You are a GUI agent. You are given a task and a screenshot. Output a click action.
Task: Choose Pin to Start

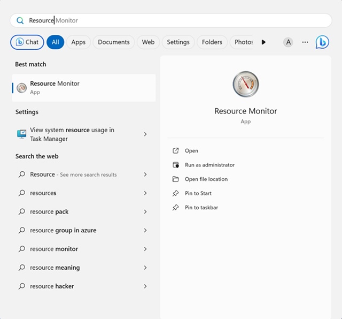tap(198, 193)
